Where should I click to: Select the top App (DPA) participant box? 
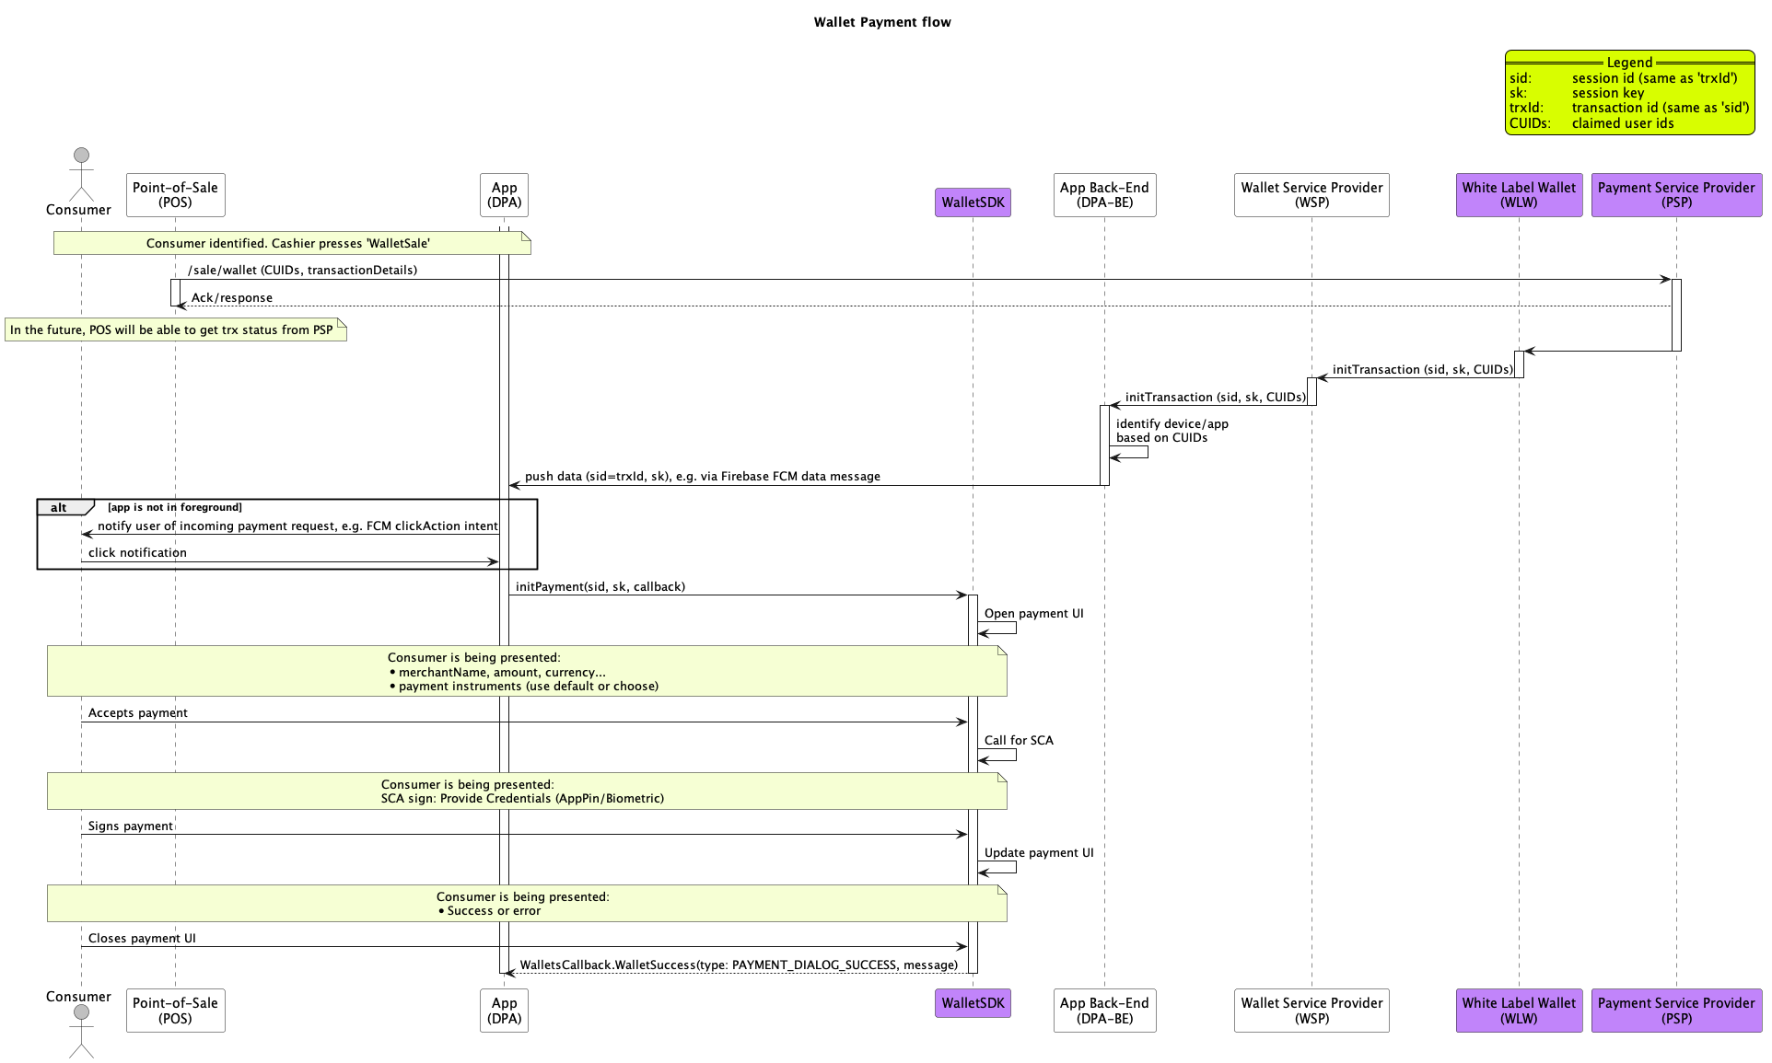[x=504, y=195]
